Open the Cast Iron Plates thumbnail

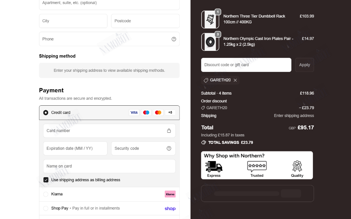(210, 42)
